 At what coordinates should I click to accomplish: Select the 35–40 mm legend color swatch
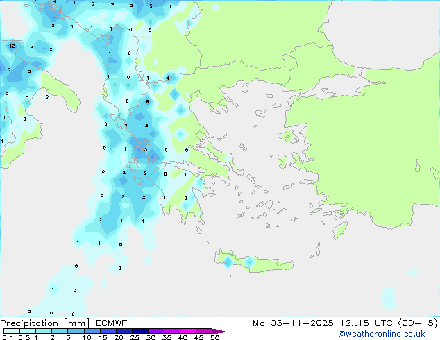tap(172, 331)
